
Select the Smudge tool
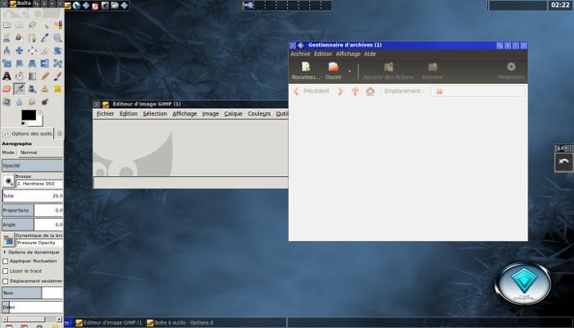click(32, 102)
